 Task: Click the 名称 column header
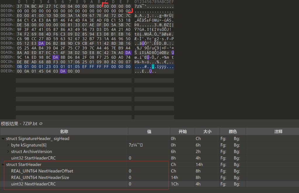pos(64,131)
